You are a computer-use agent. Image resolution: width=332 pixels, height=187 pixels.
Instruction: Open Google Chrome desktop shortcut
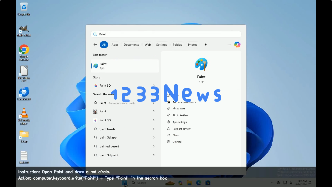24,53
